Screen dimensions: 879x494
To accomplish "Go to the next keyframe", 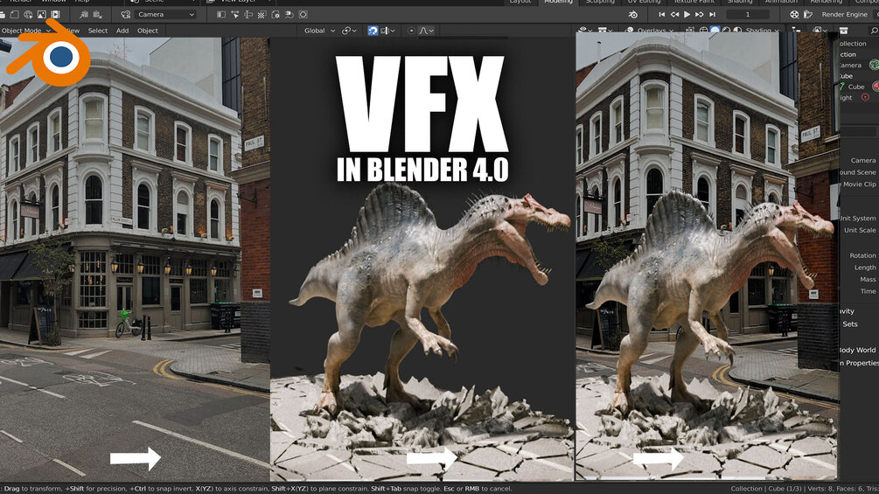I will pyautogui.click(x=699, y=15).
